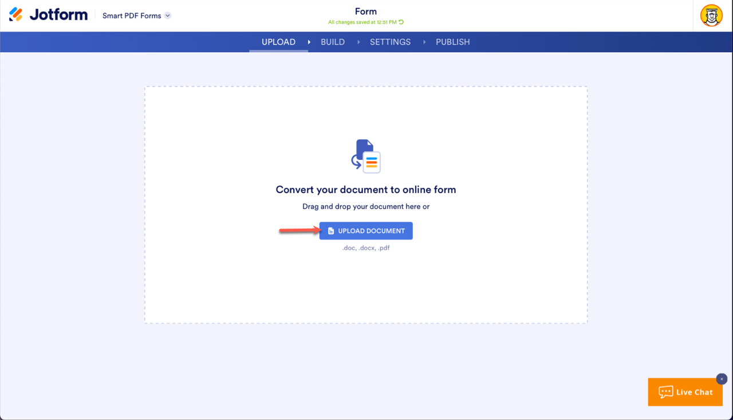Viewport: 733px width, 420px height.
Task: Click the Jotform logo
Action: point(49,15)
